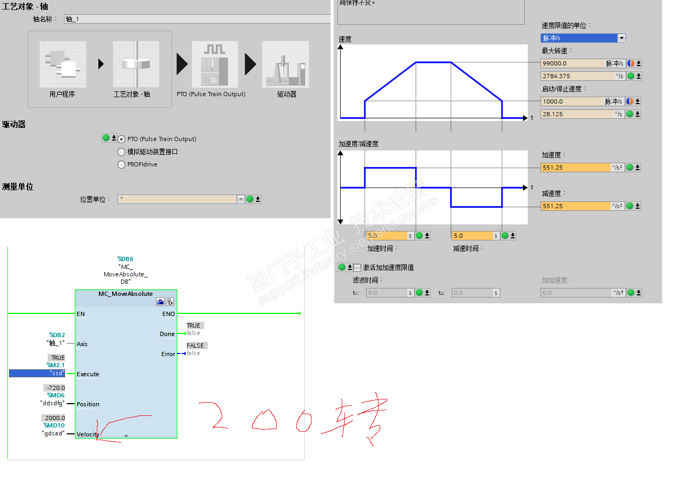Select 模拟驱动装置接口 drive option
This screenshot has width=686, height=484.
point(121,152)
